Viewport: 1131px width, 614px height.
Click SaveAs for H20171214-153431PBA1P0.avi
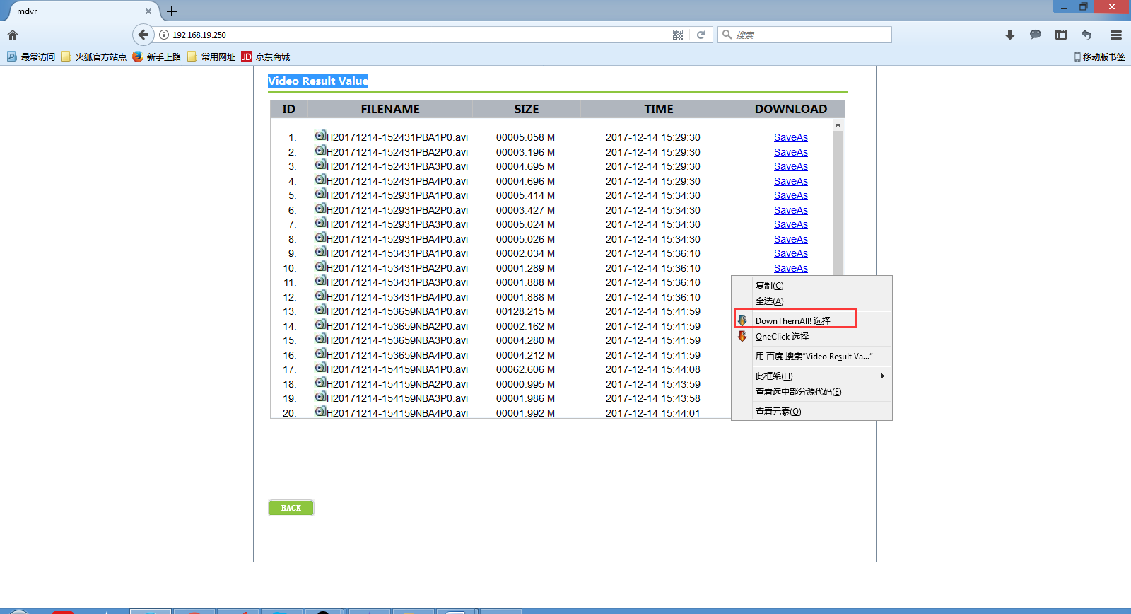791,253
